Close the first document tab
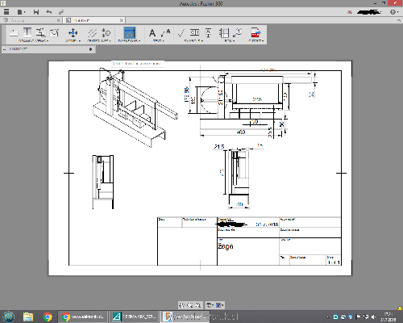 tap(59, 20)
